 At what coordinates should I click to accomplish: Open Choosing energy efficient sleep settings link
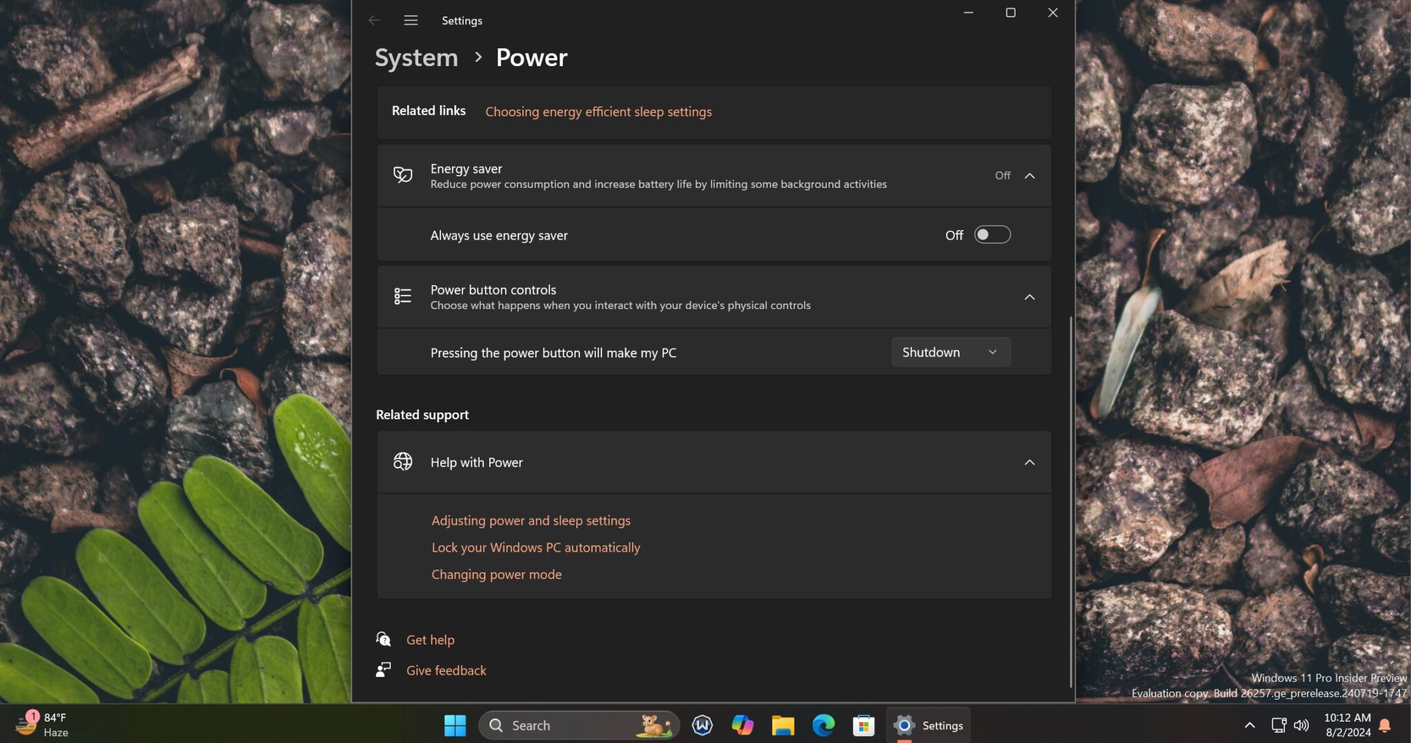click(x=598, y=111)
